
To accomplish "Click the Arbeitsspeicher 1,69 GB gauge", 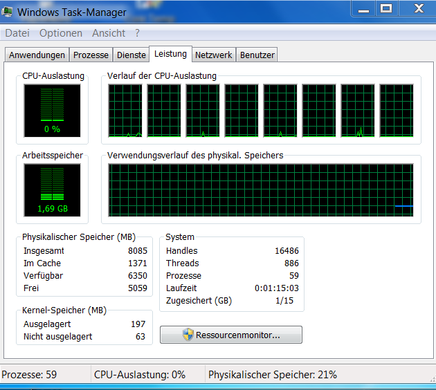I will (x=53, y=190).
